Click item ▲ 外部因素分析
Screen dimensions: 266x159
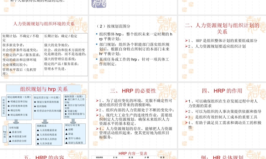(x=18, y=136)
